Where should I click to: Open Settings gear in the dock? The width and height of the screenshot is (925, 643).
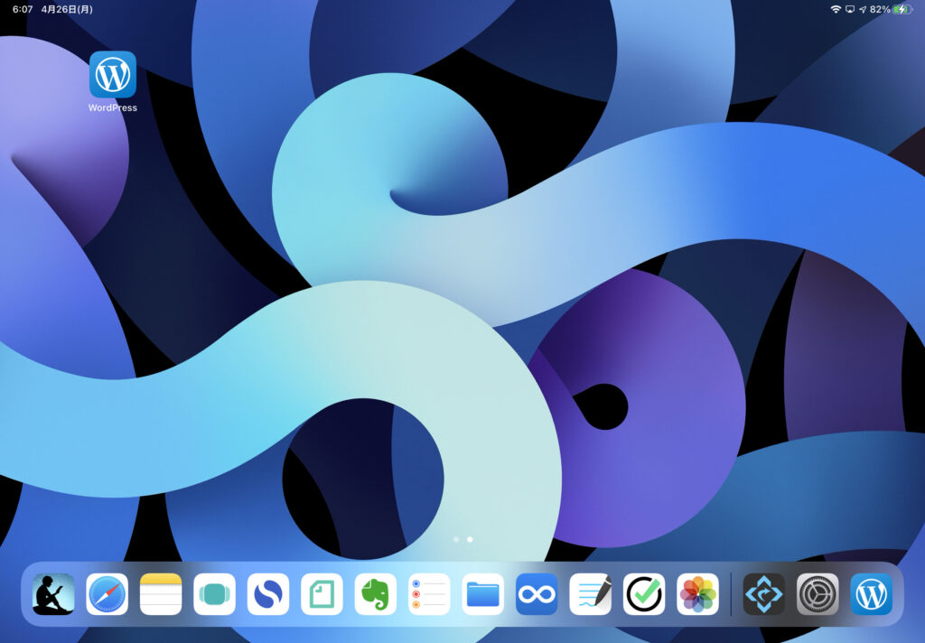coord(818,594)
